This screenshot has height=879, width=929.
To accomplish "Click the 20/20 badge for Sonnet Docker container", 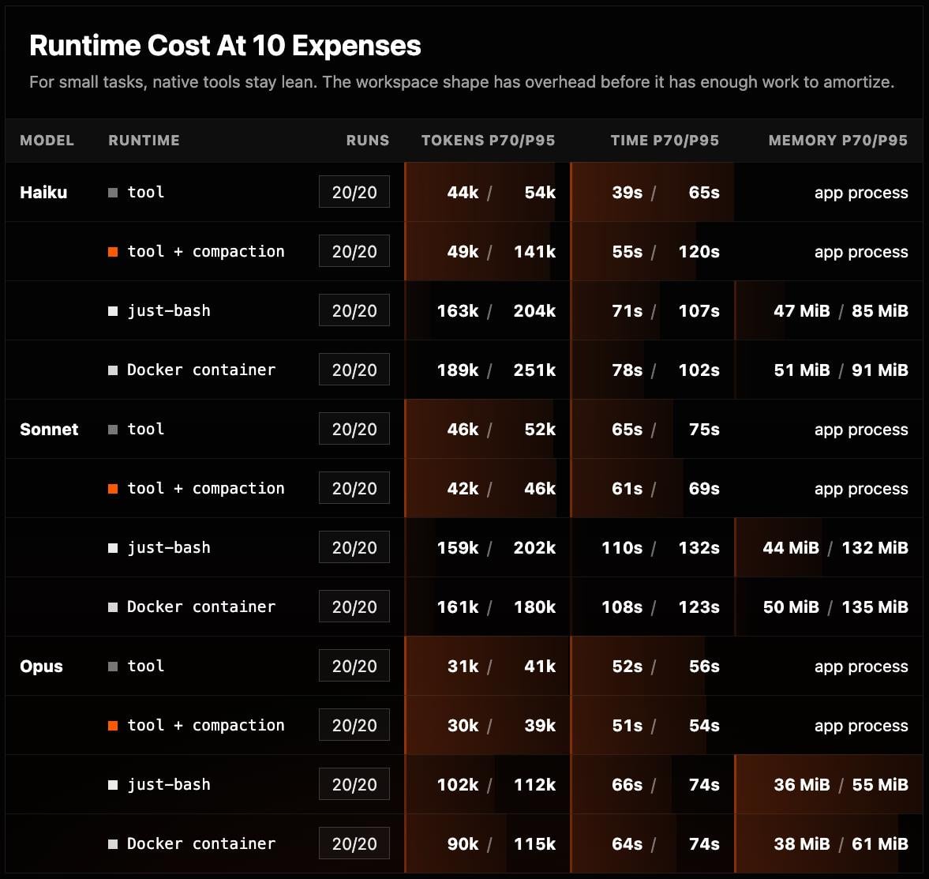I will pyautogui.click(x=354, y=607).
